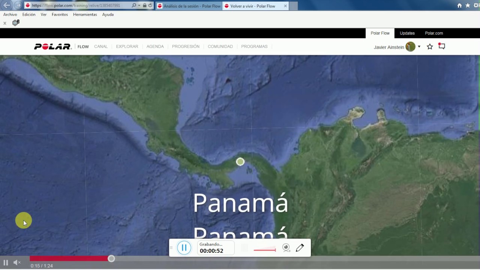Open the Favoritos menu
The height and width of the screenshot is (270, 480).
[60, 15]
